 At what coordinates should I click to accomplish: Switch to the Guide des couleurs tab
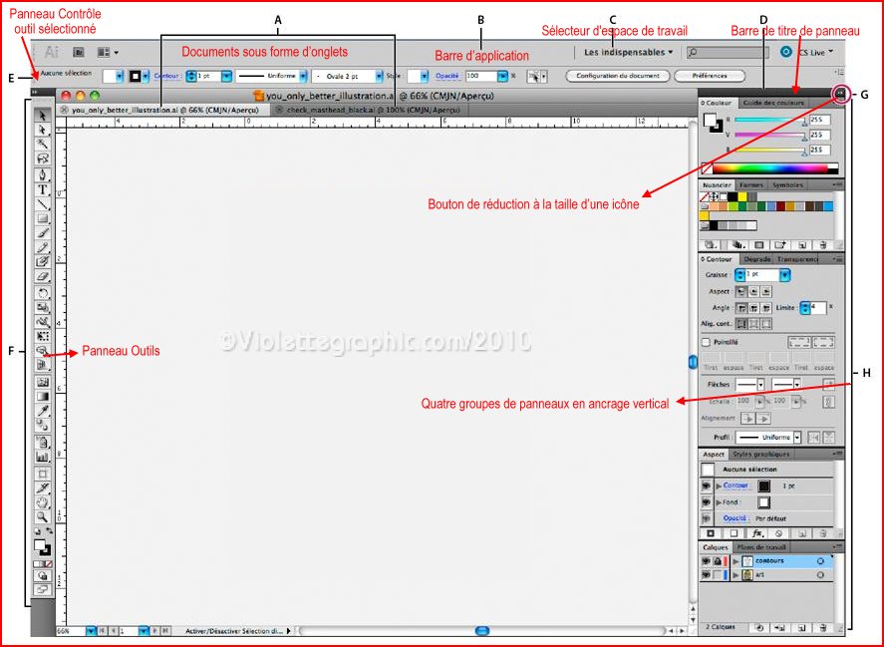click(x=773, y=102)
